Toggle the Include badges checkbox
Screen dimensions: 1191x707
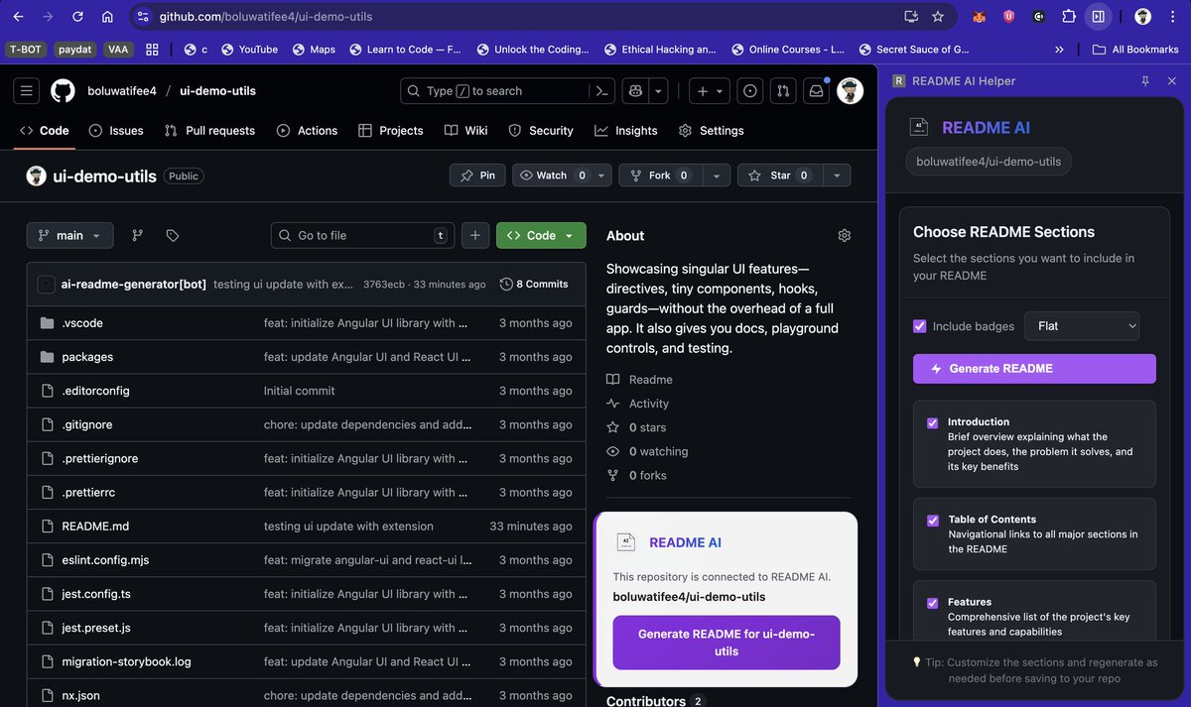[x=920, y=326]
